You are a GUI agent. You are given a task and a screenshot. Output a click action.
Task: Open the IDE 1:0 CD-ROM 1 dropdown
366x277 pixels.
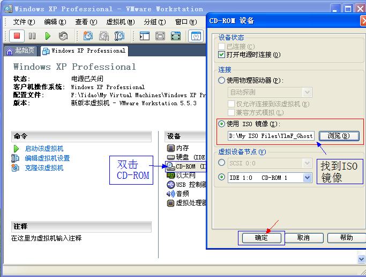click(x=270, y=178)
